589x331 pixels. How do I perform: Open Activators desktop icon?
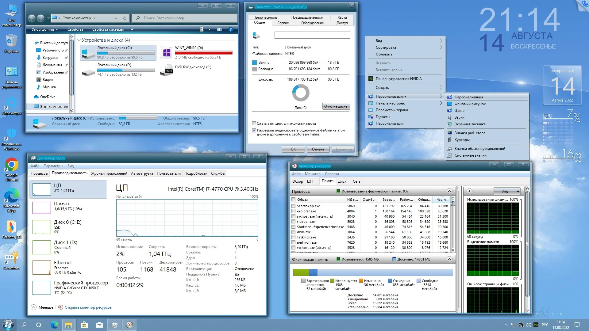point(11,258)
